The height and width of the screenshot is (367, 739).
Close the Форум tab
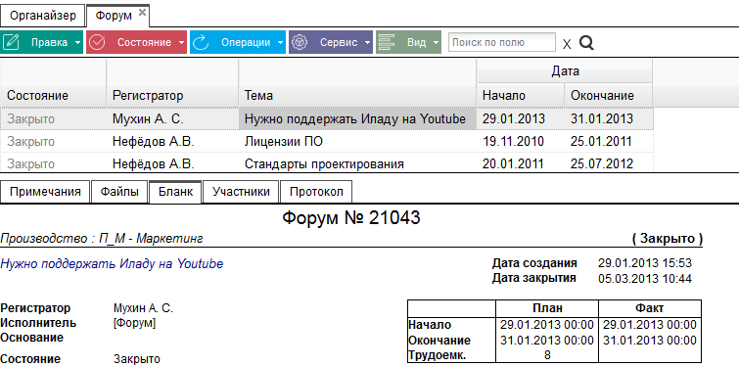click(x=142, y=13)
